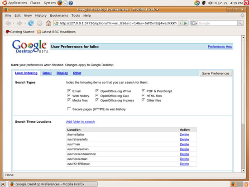Viewport: 249px width, 187px height.
Task: Switch to the Other tab
Action: (x=77, y=73)
